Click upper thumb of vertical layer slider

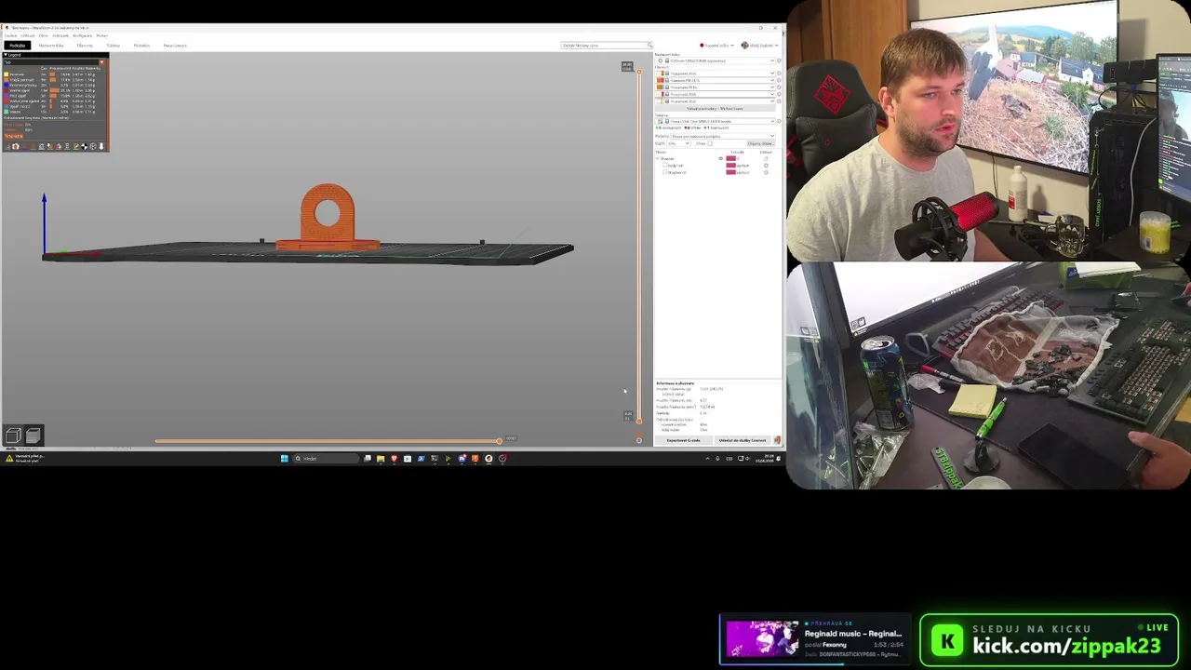point(638,72)
